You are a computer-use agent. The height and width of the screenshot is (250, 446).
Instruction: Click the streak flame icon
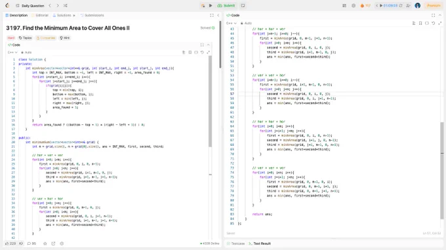pos(362,6)
